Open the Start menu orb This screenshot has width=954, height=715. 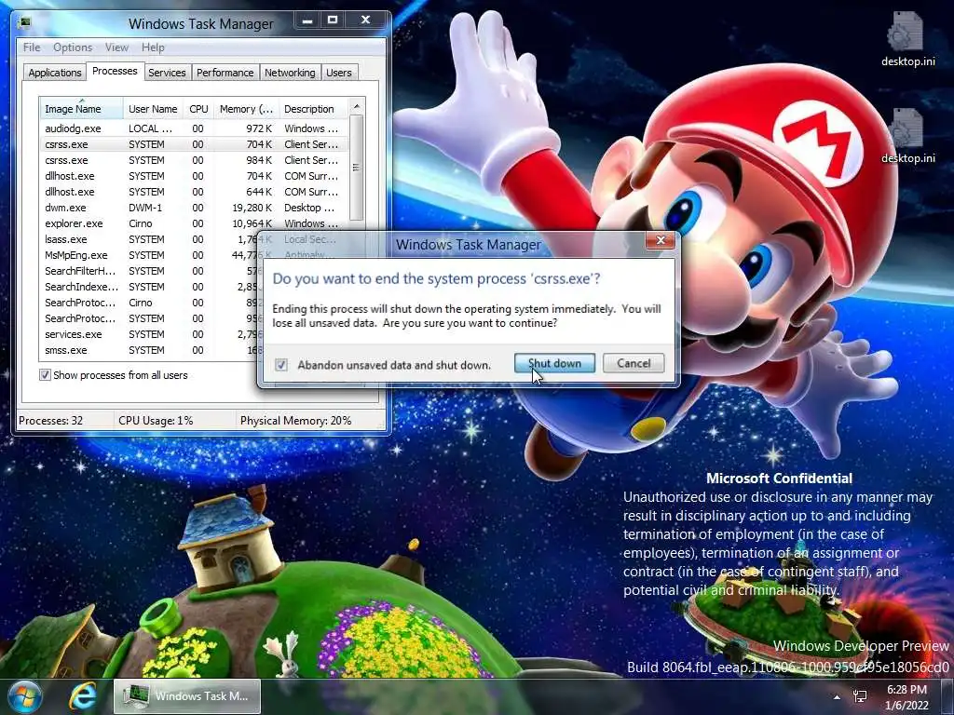[x=24, y=696]
